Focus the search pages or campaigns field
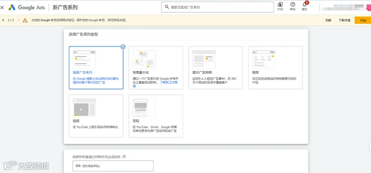 point(217,7)
